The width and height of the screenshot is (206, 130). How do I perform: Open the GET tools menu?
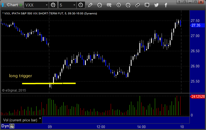(109, 5)
